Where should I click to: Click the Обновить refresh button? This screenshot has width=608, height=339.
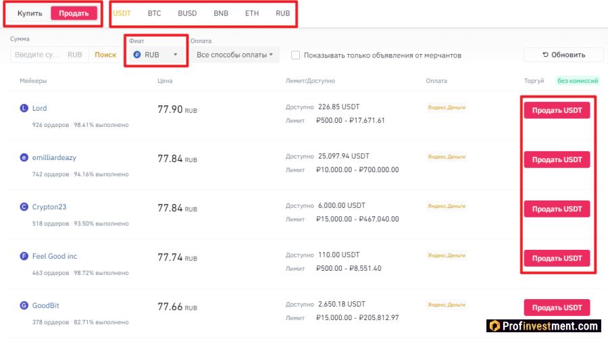click(564, 55)
